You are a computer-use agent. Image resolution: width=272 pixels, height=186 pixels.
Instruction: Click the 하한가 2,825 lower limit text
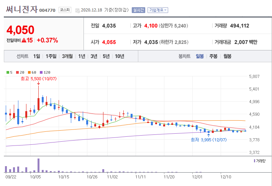click(174, 42)
